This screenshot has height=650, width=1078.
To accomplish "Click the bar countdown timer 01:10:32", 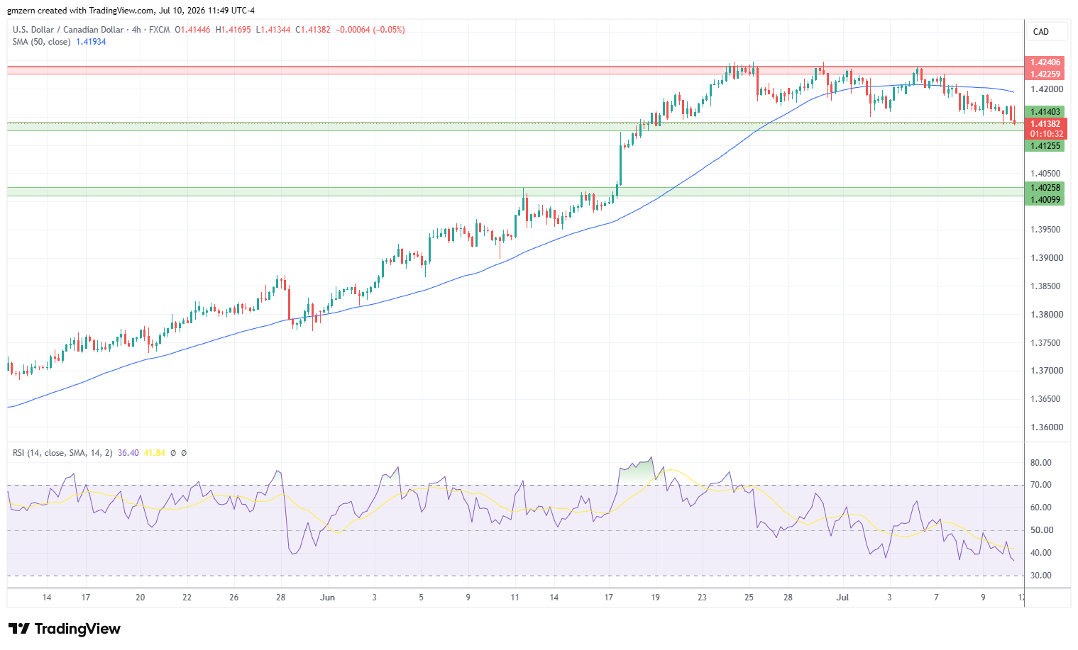I will tap(1047, 134).
